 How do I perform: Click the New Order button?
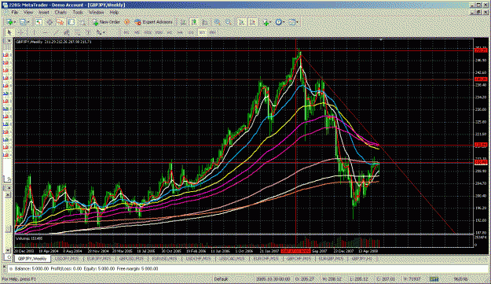pos(106,22)
